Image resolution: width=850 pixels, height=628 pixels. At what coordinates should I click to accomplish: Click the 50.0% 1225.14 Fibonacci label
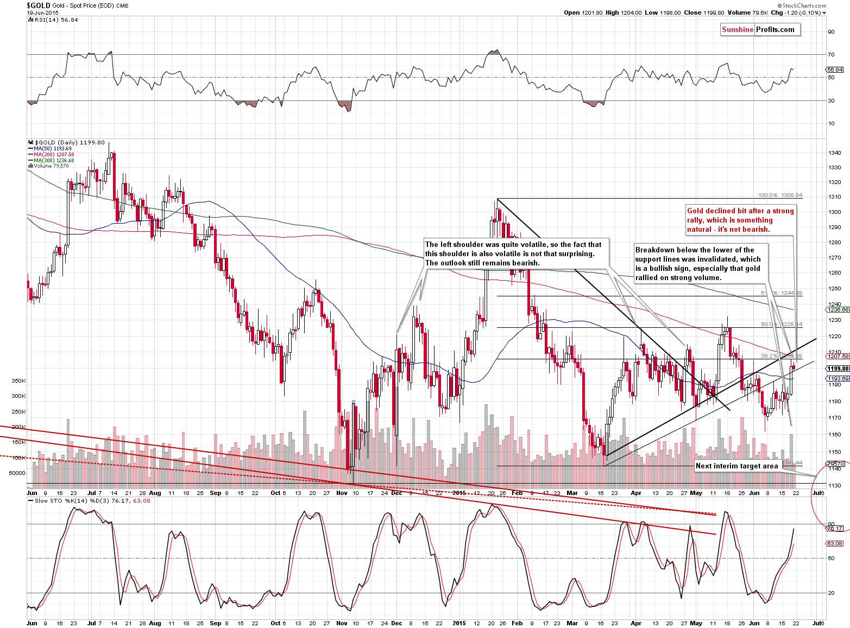tap(782, 325)
